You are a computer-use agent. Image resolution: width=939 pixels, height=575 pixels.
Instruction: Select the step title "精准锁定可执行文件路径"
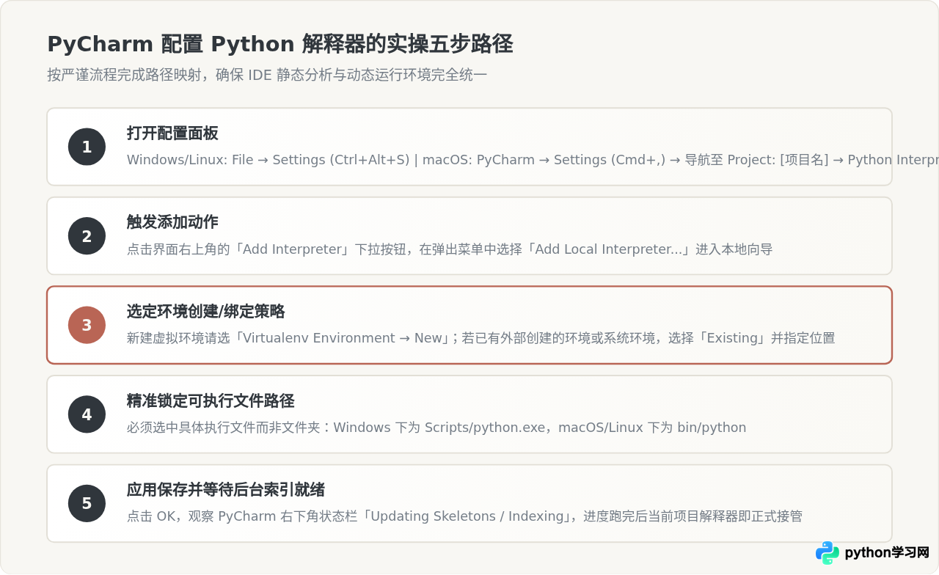tap(211, 401)
